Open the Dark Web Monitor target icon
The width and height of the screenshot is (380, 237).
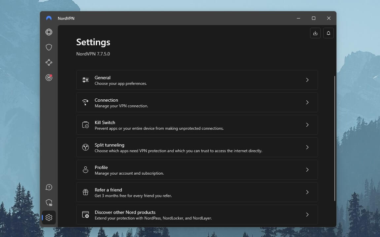point(49,78)
